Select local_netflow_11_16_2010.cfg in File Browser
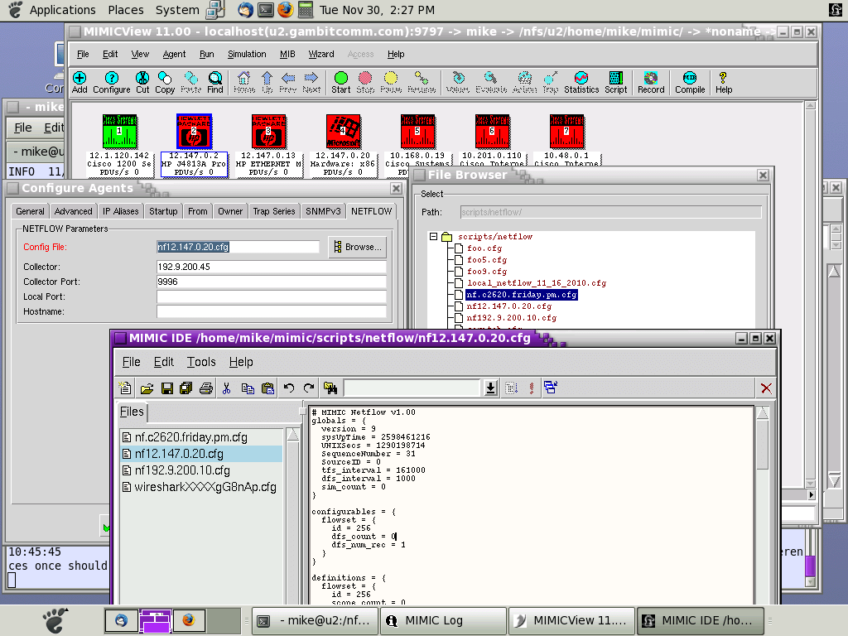Image resolution: width=848 pixels, height=636 pixels. [537, 283]
